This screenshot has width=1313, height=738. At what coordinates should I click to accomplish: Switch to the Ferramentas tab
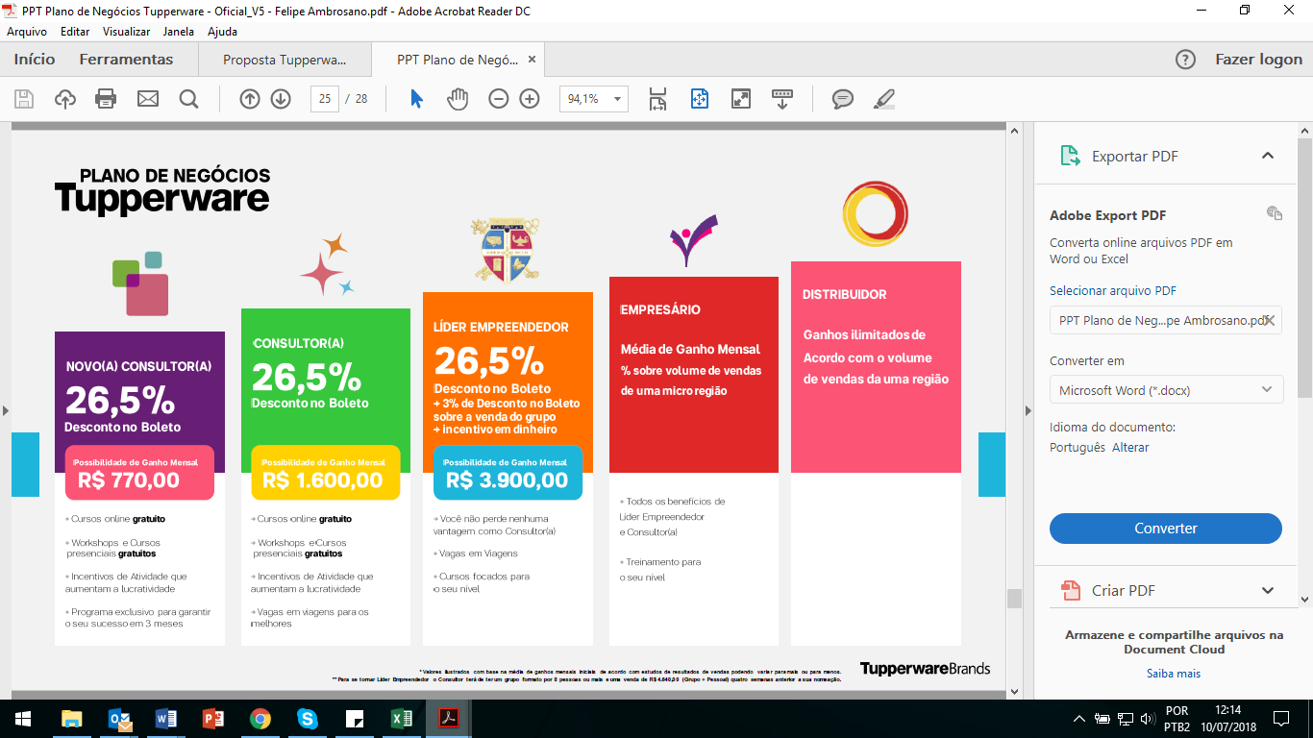126,60
